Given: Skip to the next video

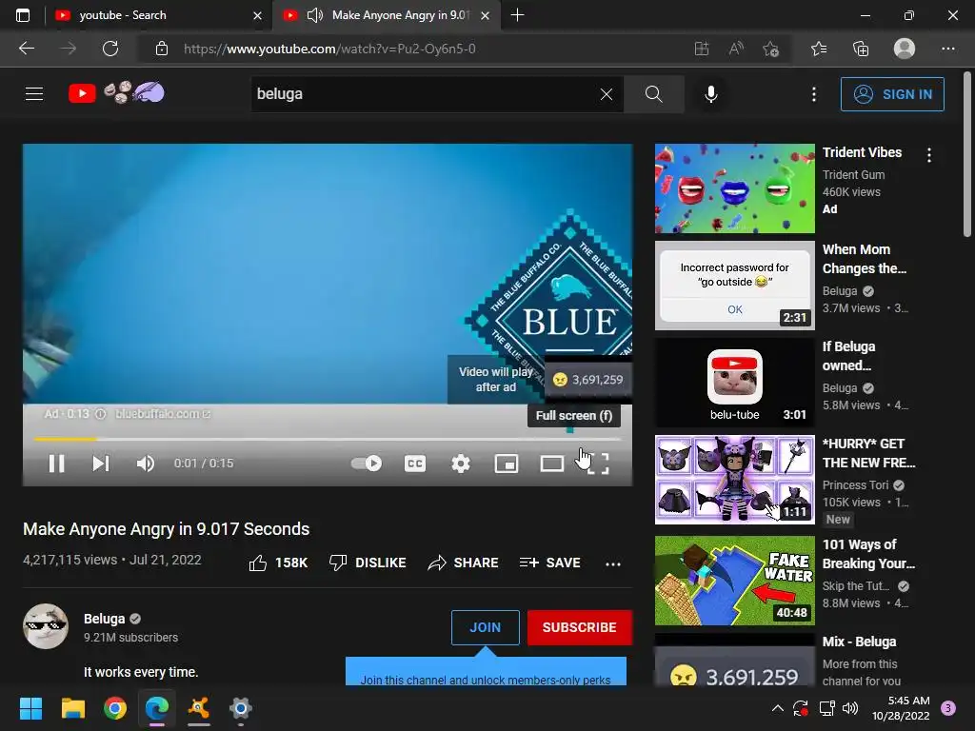Looking at the screenshot, I should [101, 464].
